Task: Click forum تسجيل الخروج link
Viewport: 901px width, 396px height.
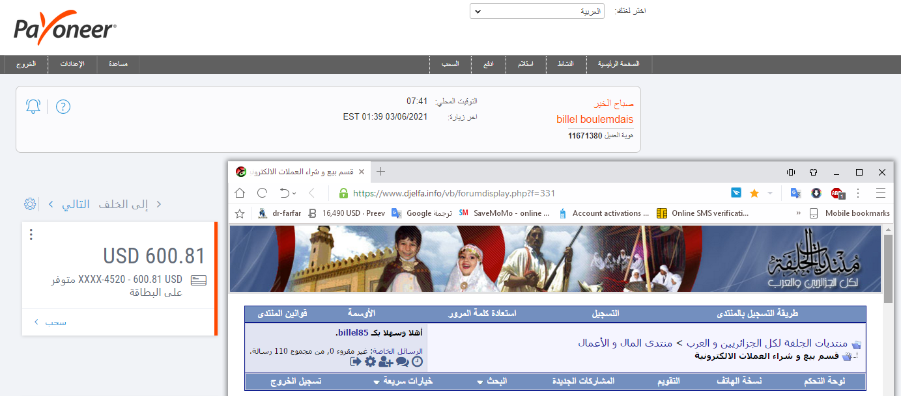Action: coord(296,382)
